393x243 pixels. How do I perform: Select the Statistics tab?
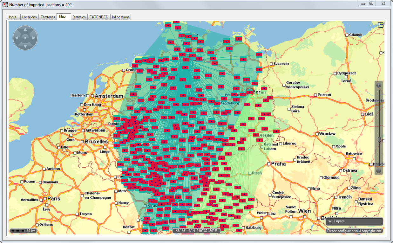coord(79,17)
